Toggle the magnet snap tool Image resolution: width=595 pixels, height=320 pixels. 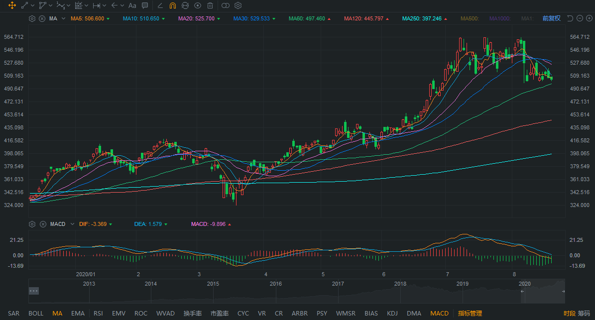click(172, 5)
